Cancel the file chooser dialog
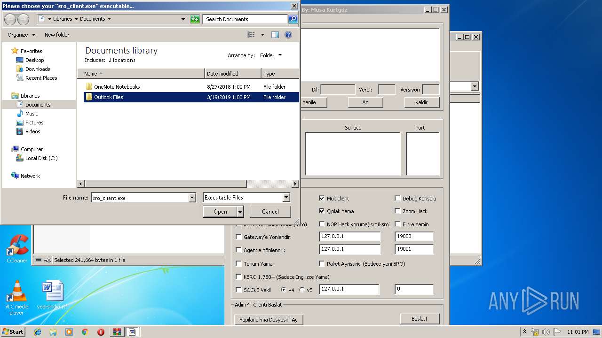The width and height of the screenshot is (602, 338). click(x=270, y=212)
